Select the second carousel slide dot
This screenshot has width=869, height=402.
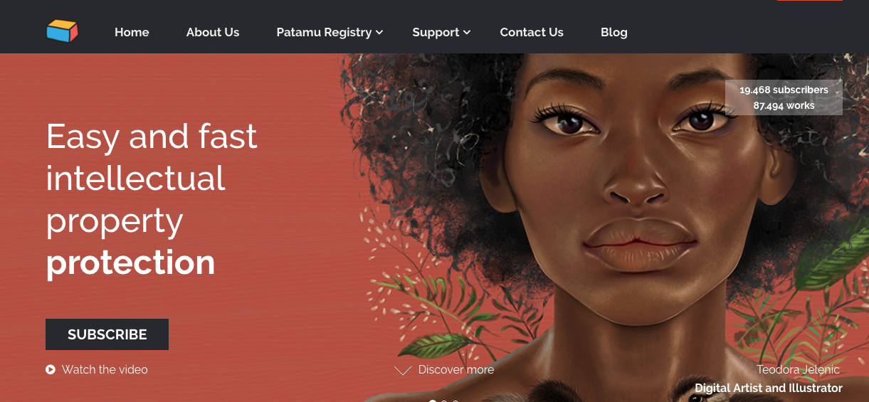pos(445,401)
